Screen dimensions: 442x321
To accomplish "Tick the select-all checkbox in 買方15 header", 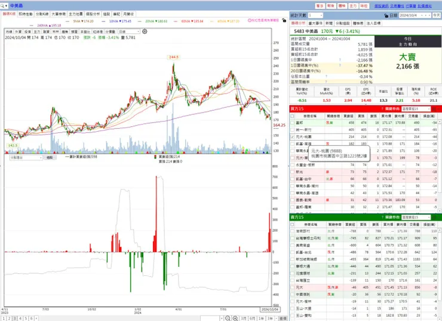I will coord(292,116).
